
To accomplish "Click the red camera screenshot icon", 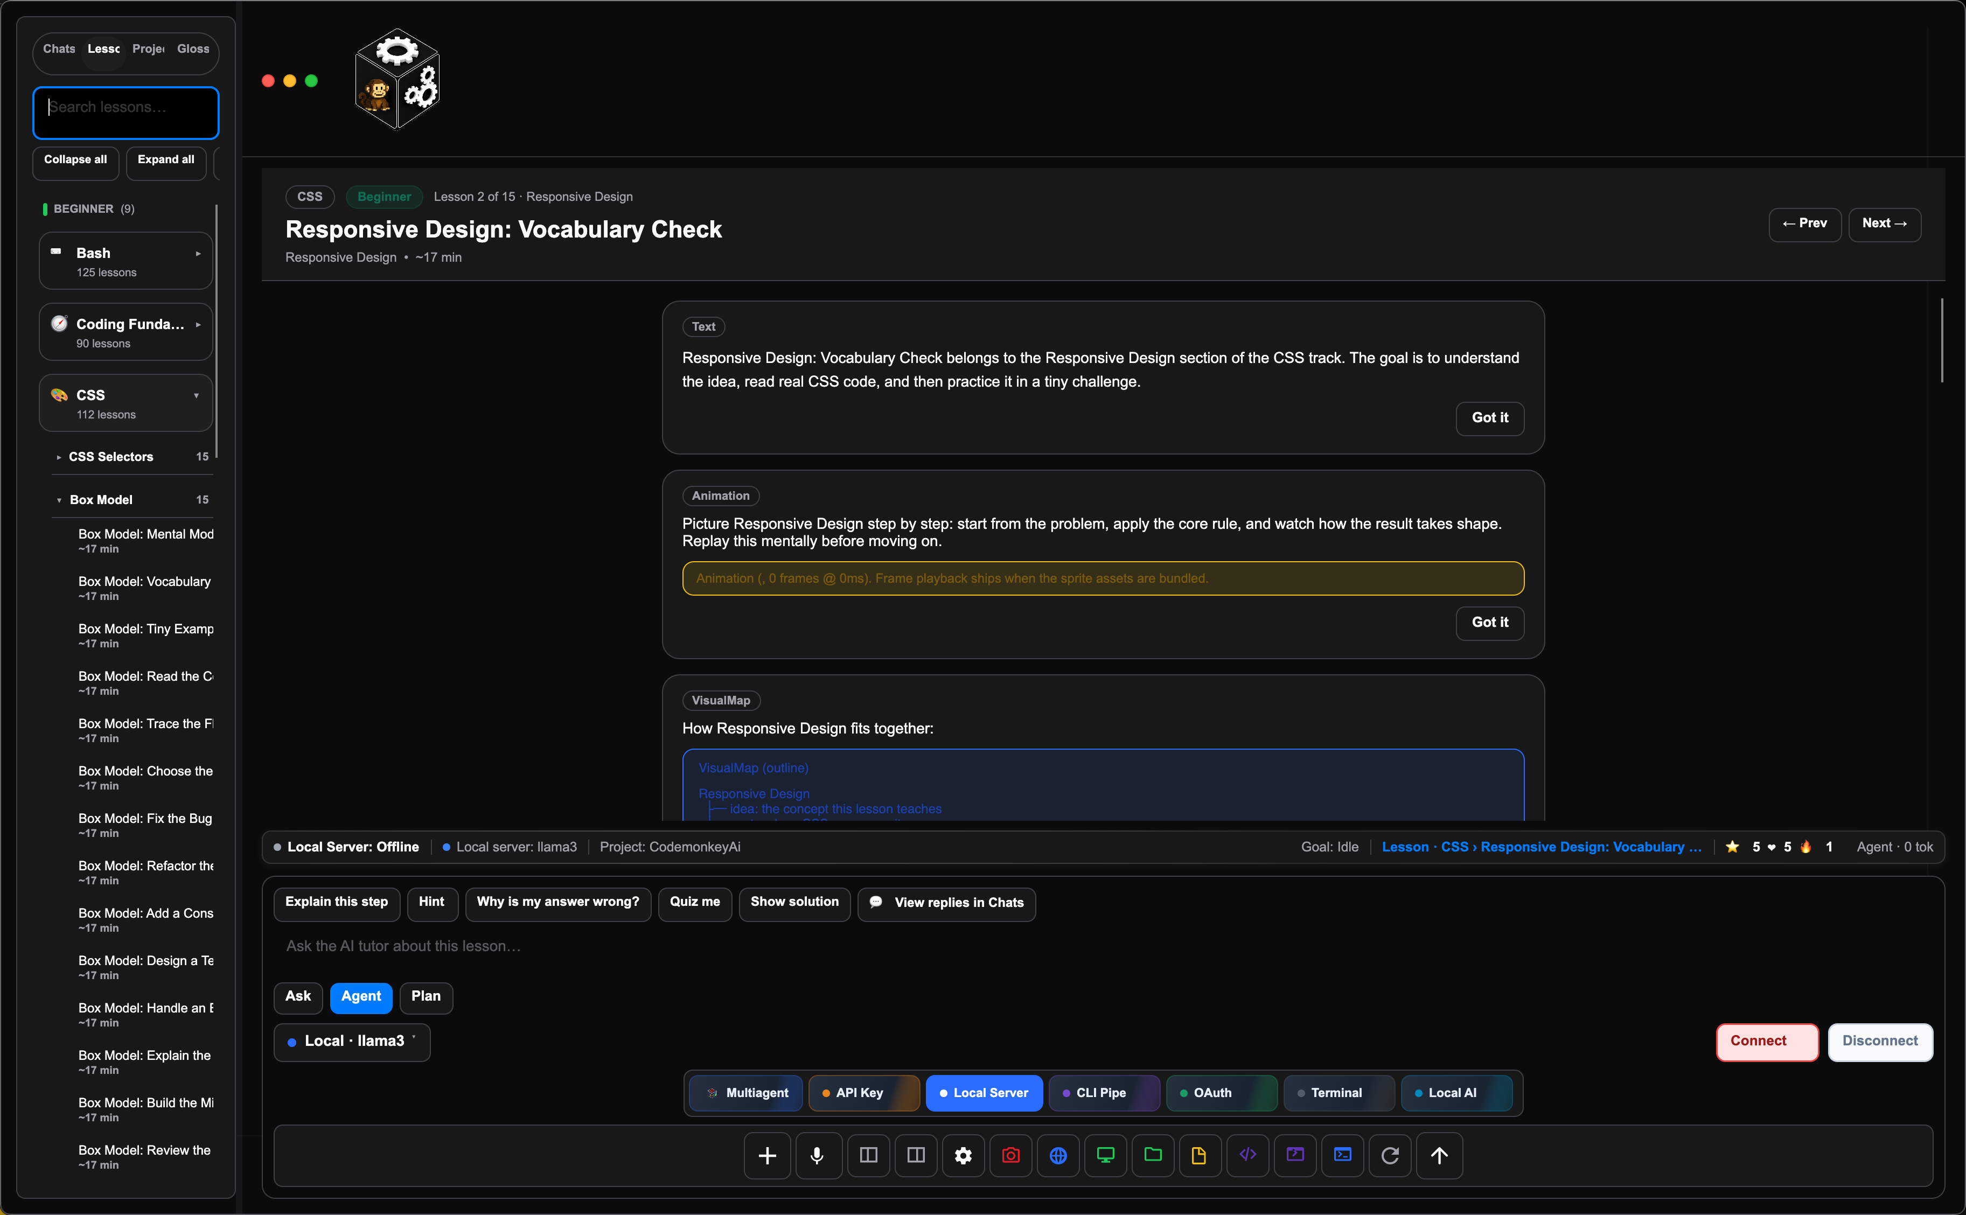I will pyautogui.click(x=1010, y=1156).
